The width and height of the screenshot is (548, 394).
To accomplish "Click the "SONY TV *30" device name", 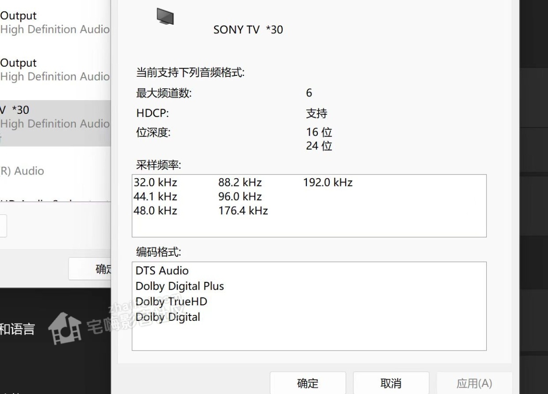I will [x=248, y=30].
